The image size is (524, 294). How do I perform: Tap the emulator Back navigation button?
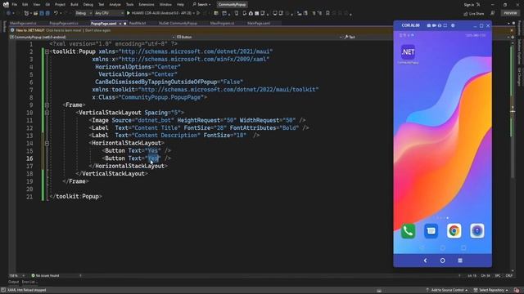coord(425,261)
